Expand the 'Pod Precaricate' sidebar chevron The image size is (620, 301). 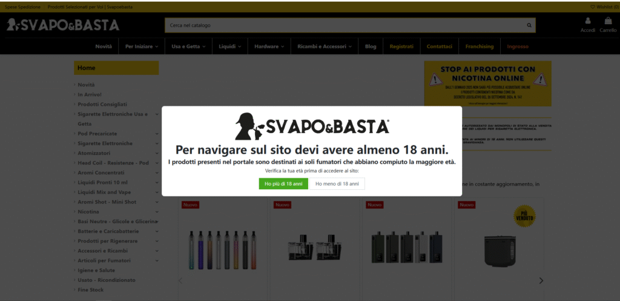tap(157, 134)
